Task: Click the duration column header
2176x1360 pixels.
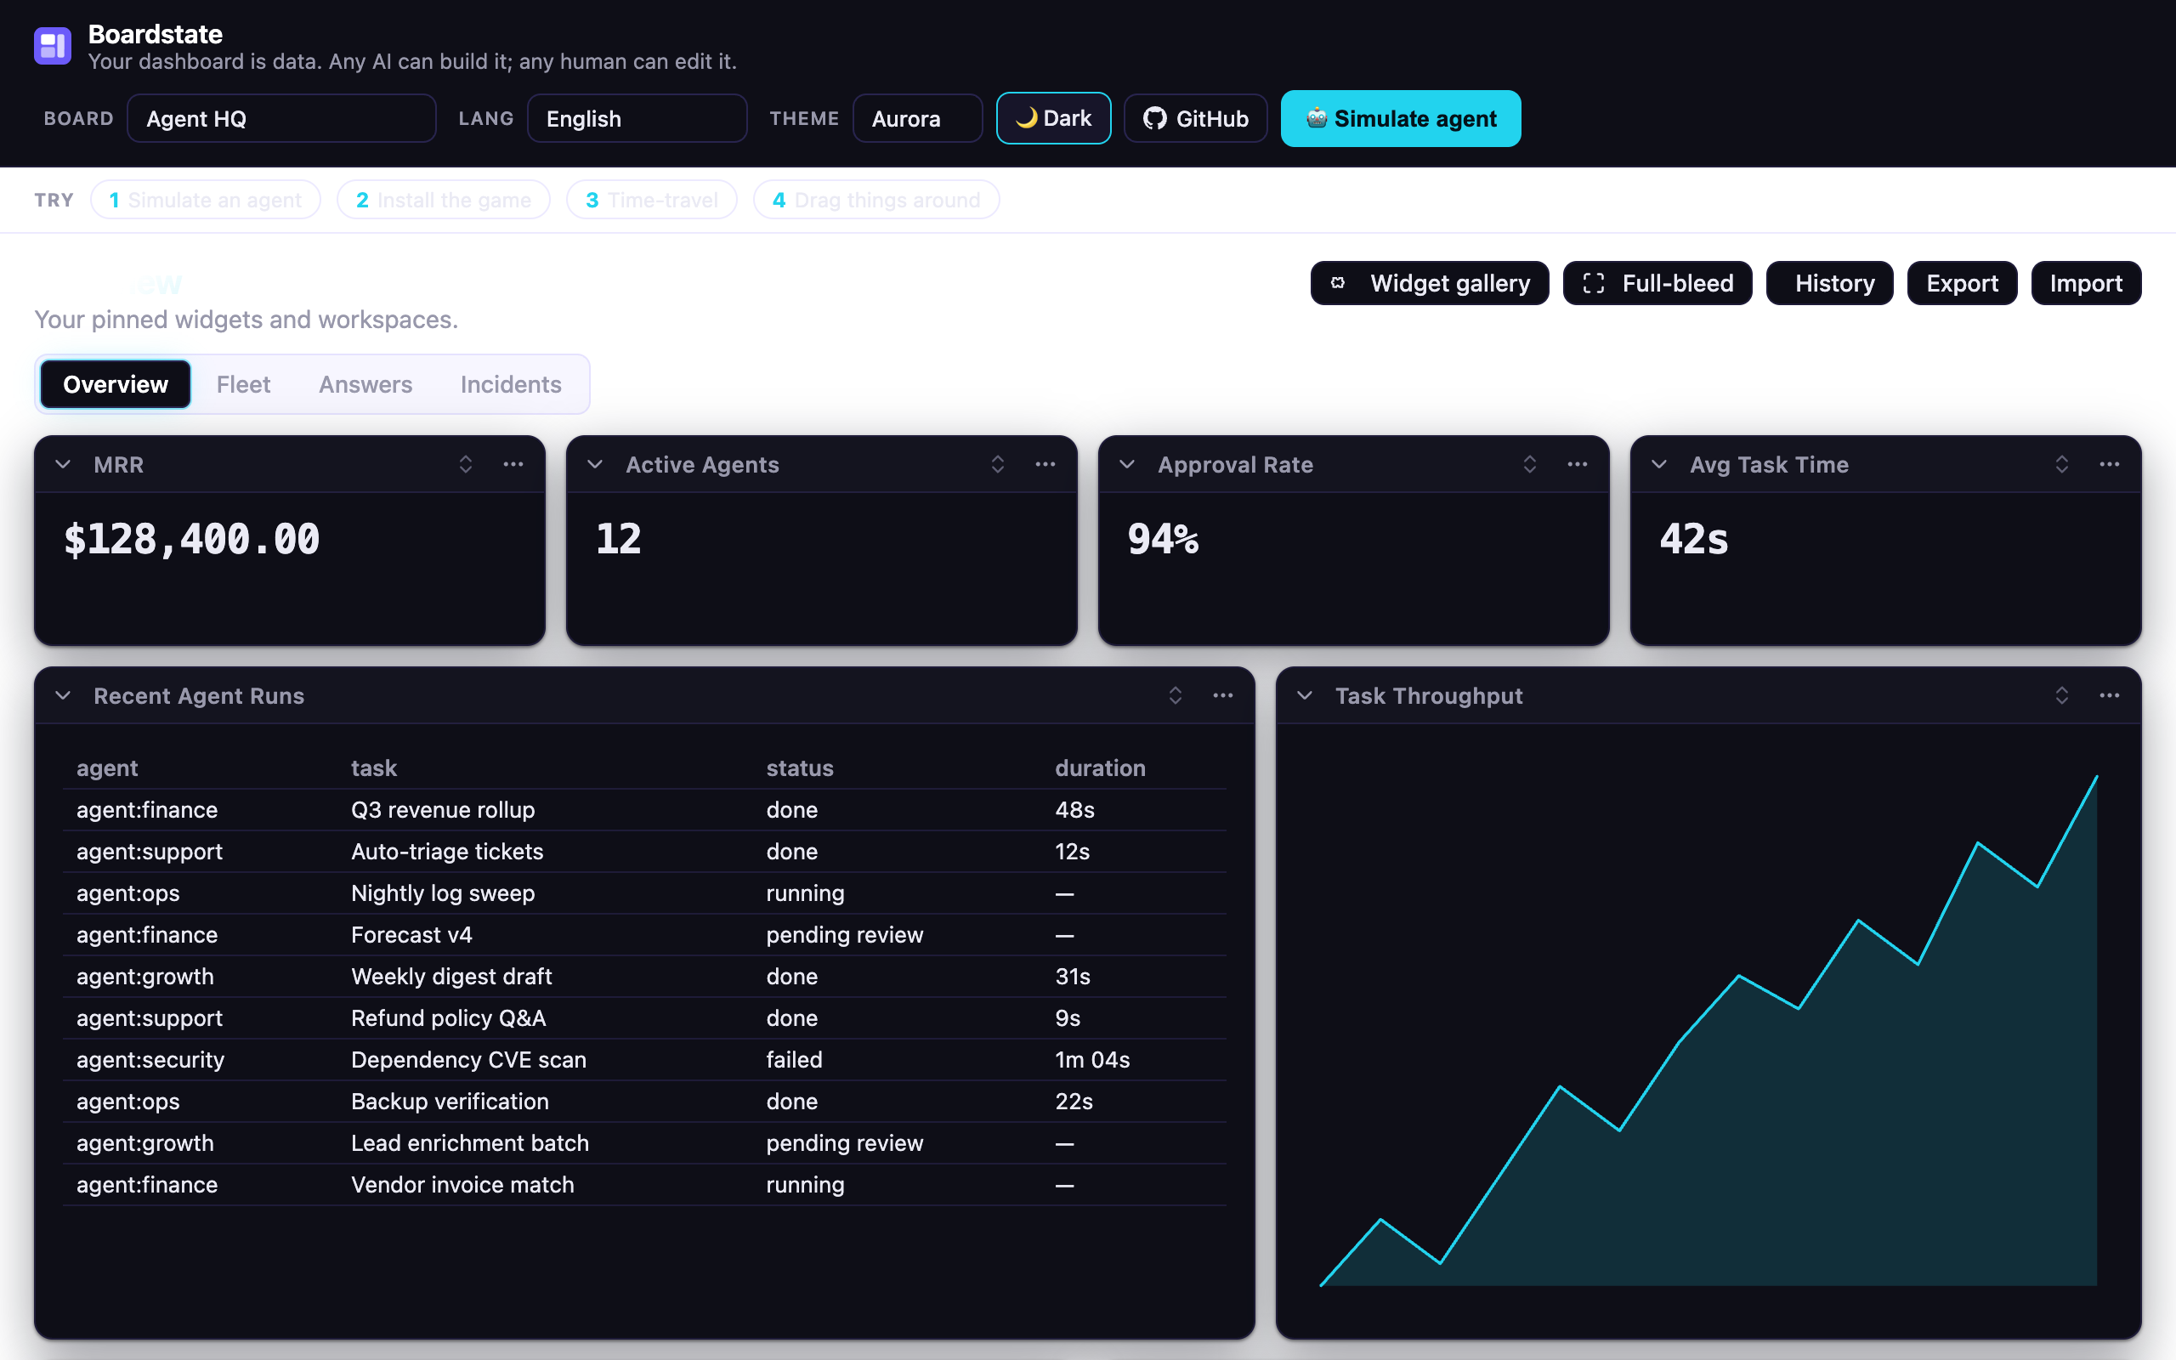Action: (1100, 768)
